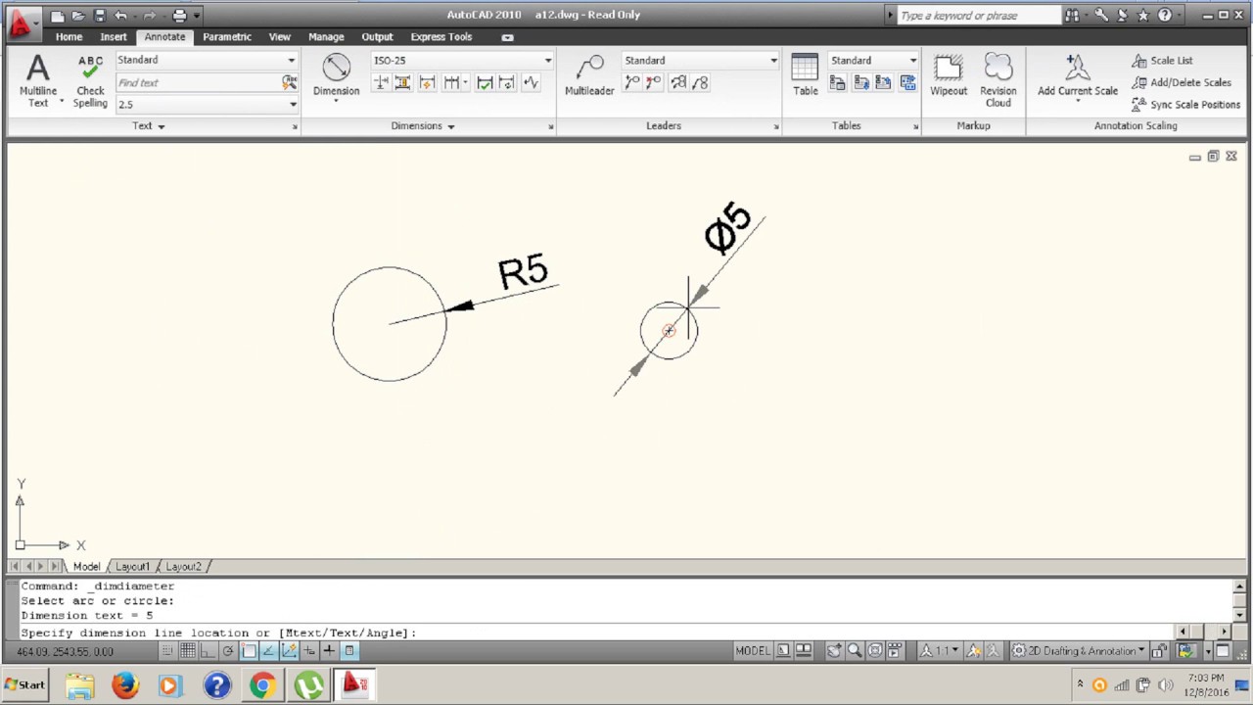Insert a Table from the ribbon

coord(805,74)
